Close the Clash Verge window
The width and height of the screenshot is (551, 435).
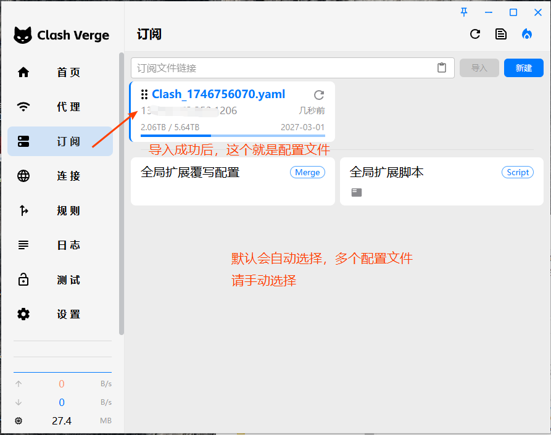[x=538, y=12]
